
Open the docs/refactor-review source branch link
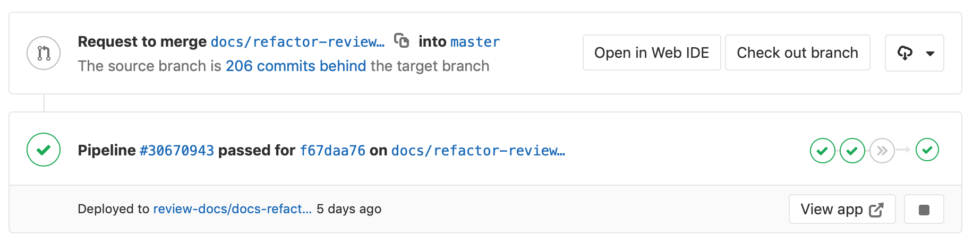coord(297,42)
